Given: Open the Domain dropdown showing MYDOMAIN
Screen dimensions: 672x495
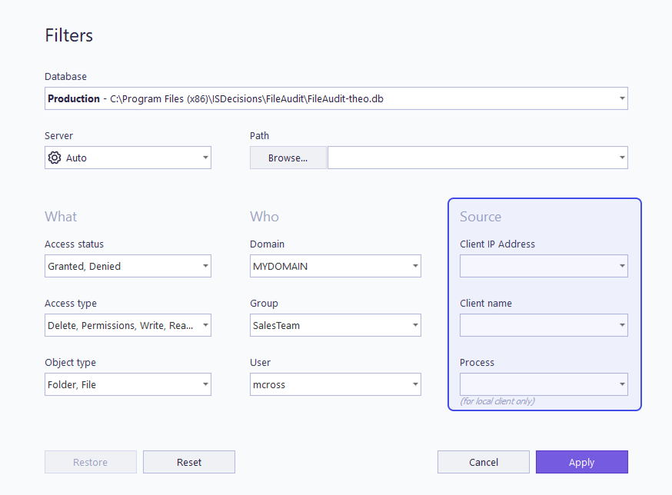Looking at the screenshot, I should pos(335,266).
